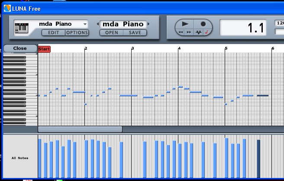Click bar 4 on the timeline ruler
The height and width of the screenshot is (181, 284).
[x=179, y=48]
